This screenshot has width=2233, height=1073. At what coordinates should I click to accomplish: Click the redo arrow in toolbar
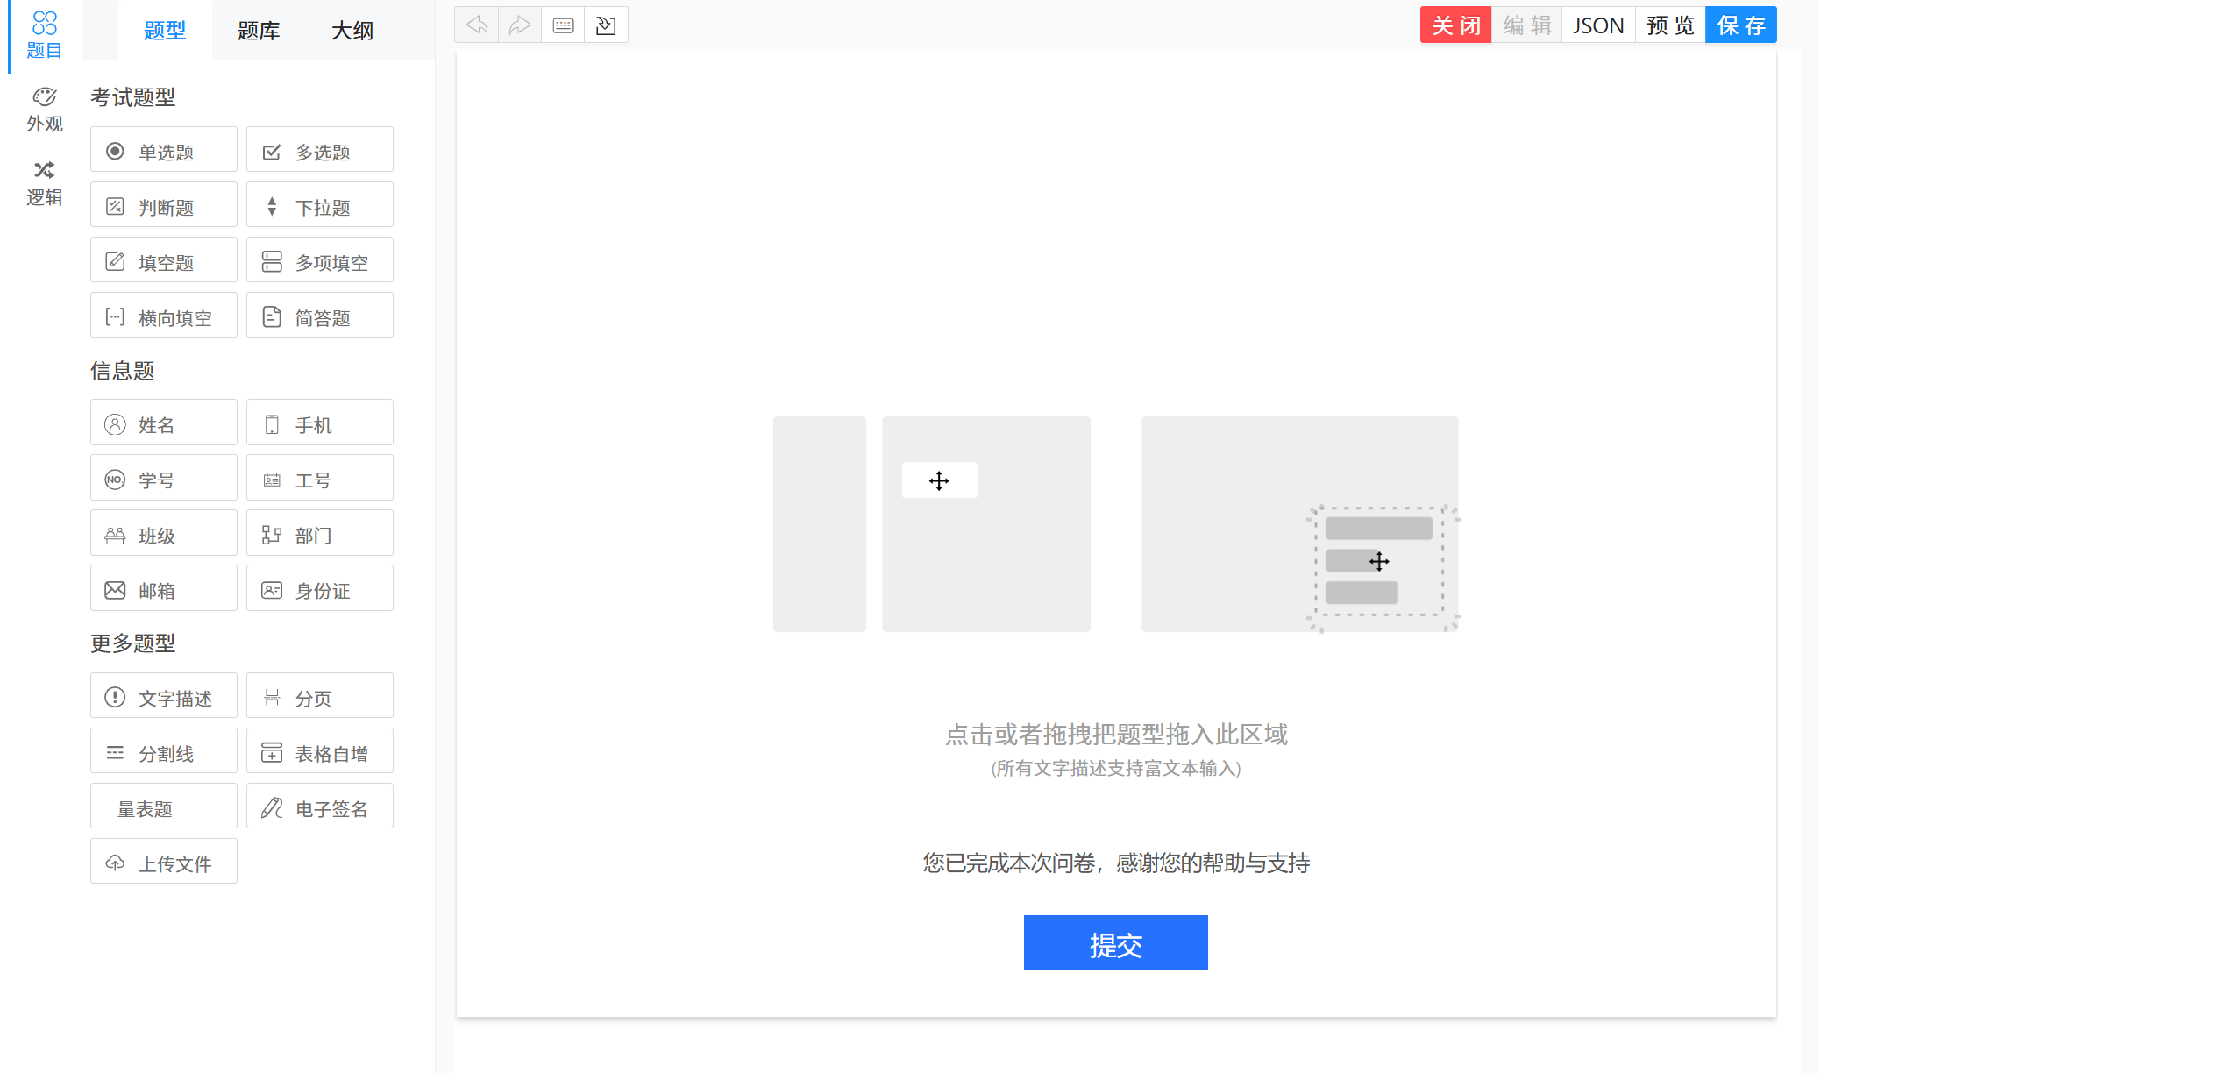pos(520,25)
